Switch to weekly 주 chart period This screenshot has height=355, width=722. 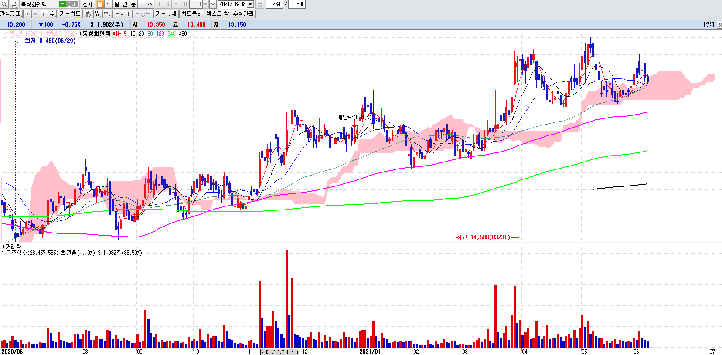[x=108, y=4]
